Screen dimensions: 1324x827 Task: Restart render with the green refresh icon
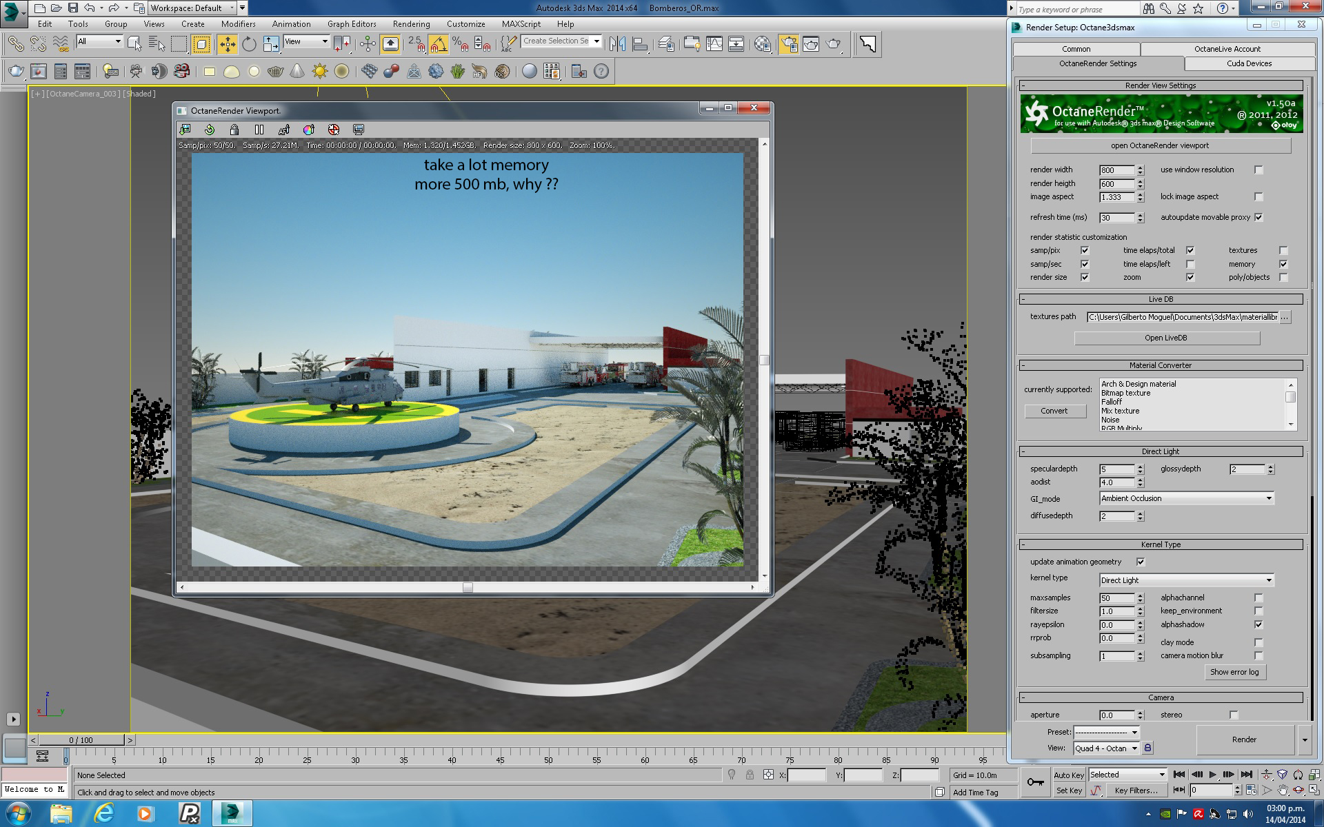[x=210, y=130]
